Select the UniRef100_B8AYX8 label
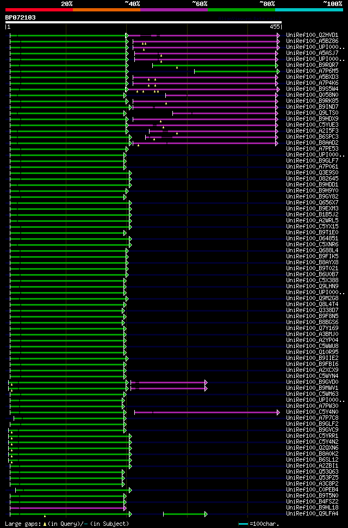This screenshot has width=348, height=528. (312, 262)
